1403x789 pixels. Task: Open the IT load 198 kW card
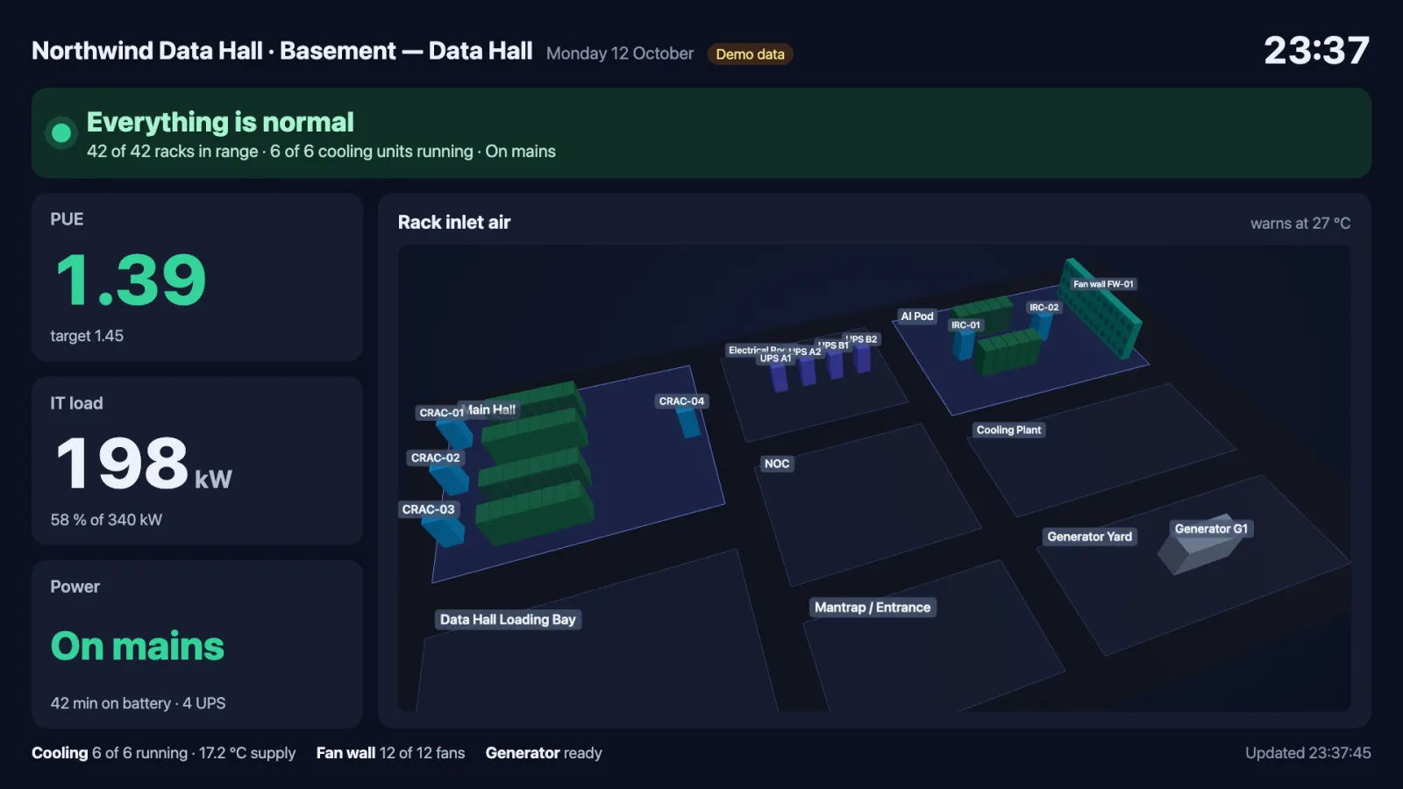click(x=197, y=461)
